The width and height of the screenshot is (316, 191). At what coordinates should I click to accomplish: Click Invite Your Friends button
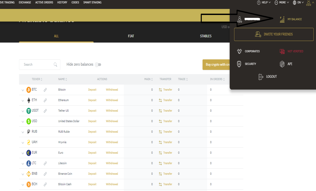click(274, 34)
